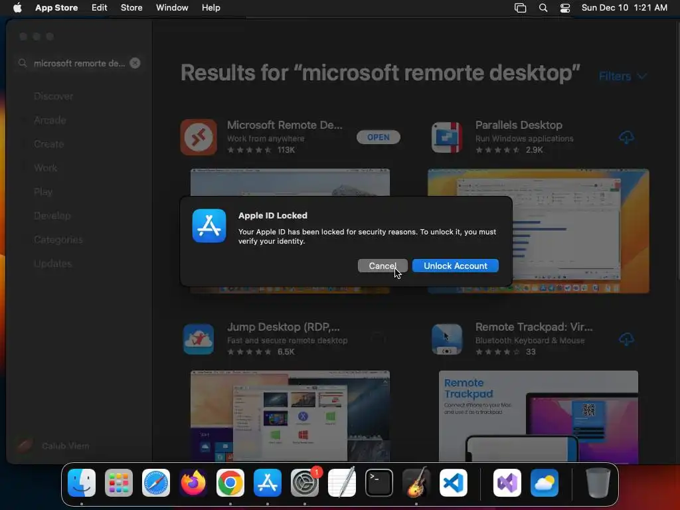The height and width of the screenshot is (510, 680).
Task: View the Remote Trackpad screenshot preview
Action: point(538,416)
